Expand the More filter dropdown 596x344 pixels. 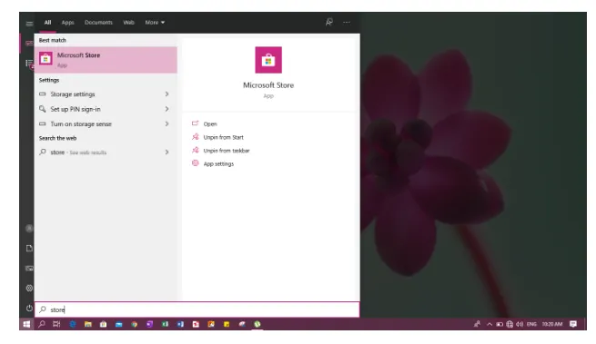(x=155, y=23)
